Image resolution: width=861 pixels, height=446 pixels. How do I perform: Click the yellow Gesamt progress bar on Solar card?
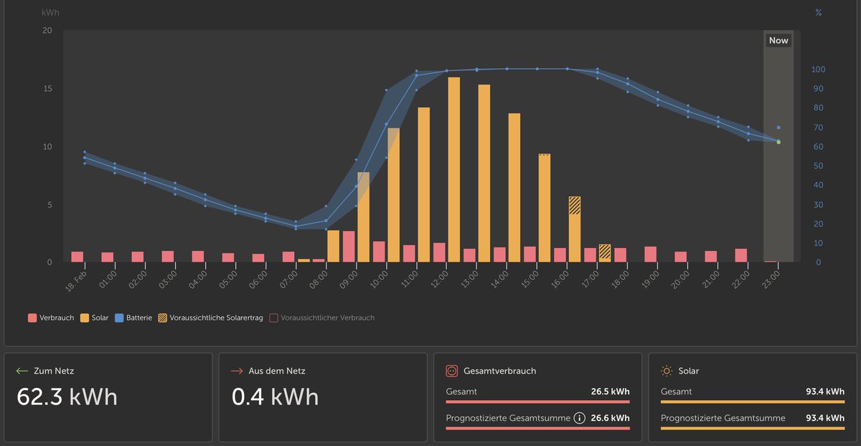752,401
